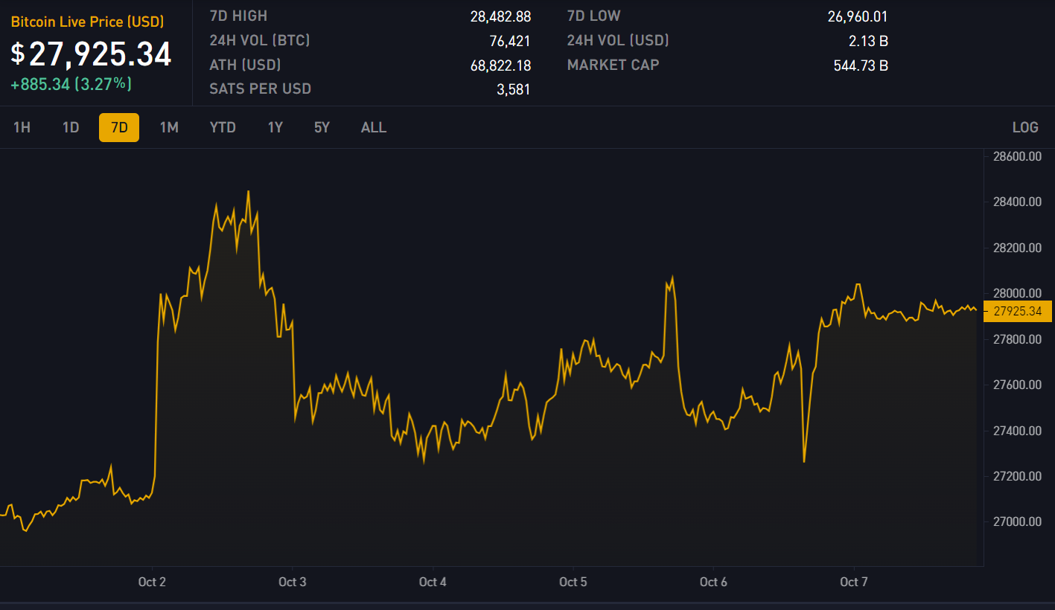Select the Oct 5 date tick
Screen dimensions: 1055x610
(x=573, y=582)
